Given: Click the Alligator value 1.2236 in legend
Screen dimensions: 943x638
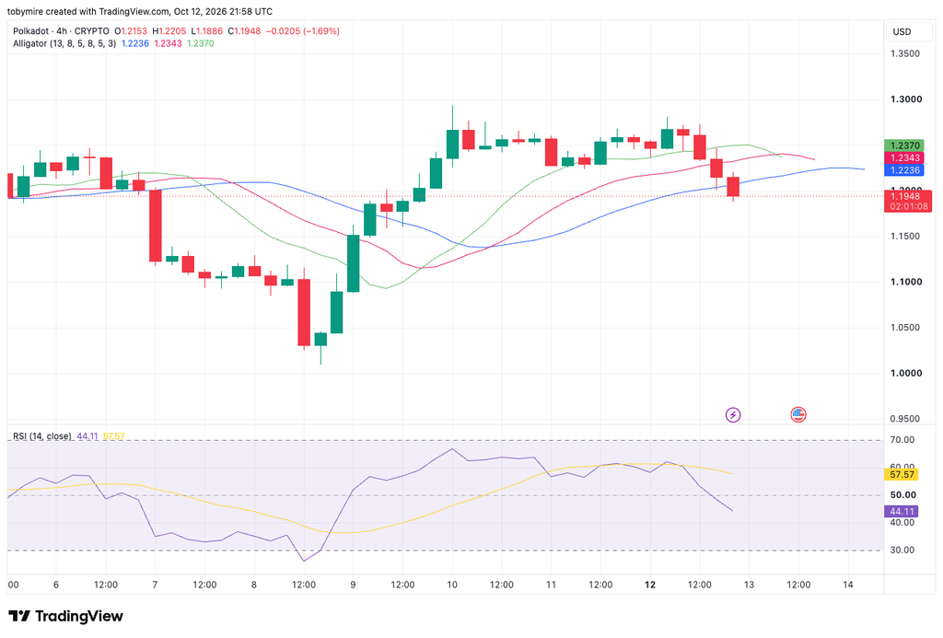Looking at the screenshot, I should point(135,43).
